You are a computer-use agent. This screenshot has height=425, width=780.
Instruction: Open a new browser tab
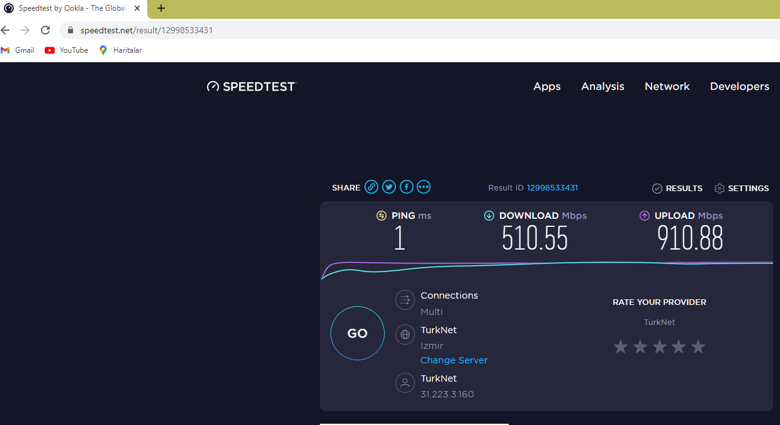161,8
